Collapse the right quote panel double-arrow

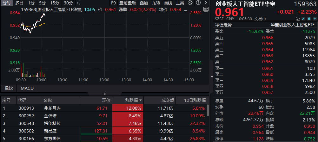pyautogui.click(x=212, y=77)
